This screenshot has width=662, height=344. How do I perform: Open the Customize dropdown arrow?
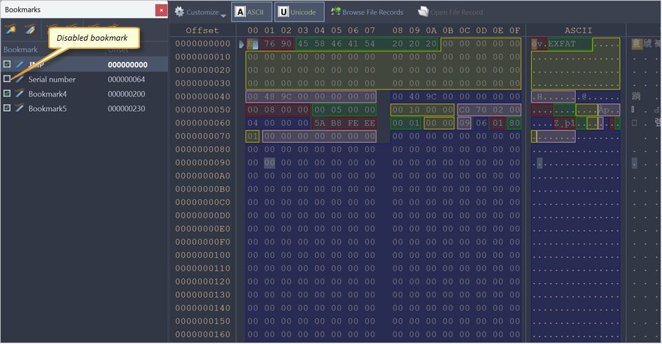[223, 13]
